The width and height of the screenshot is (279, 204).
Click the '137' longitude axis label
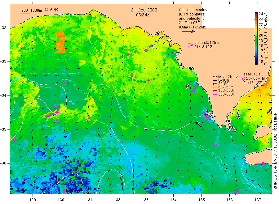click(258, 200)
